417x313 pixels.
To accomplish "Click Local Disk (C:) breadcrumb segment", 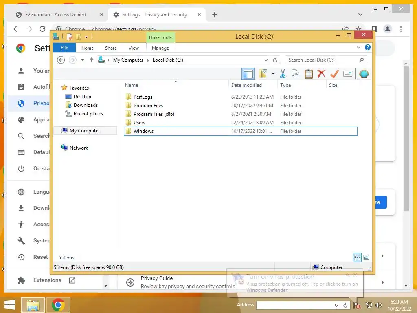I will click(168, 60).
